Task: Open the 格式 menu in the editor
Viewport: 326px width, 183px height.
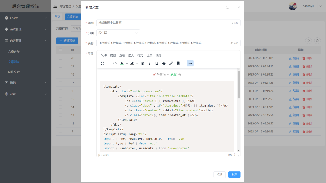Action: pos(140,55)
